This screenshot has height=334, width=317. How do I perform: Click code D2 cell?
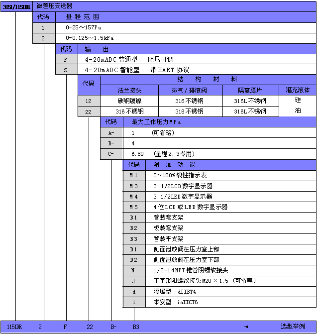[x=134, y=260]
